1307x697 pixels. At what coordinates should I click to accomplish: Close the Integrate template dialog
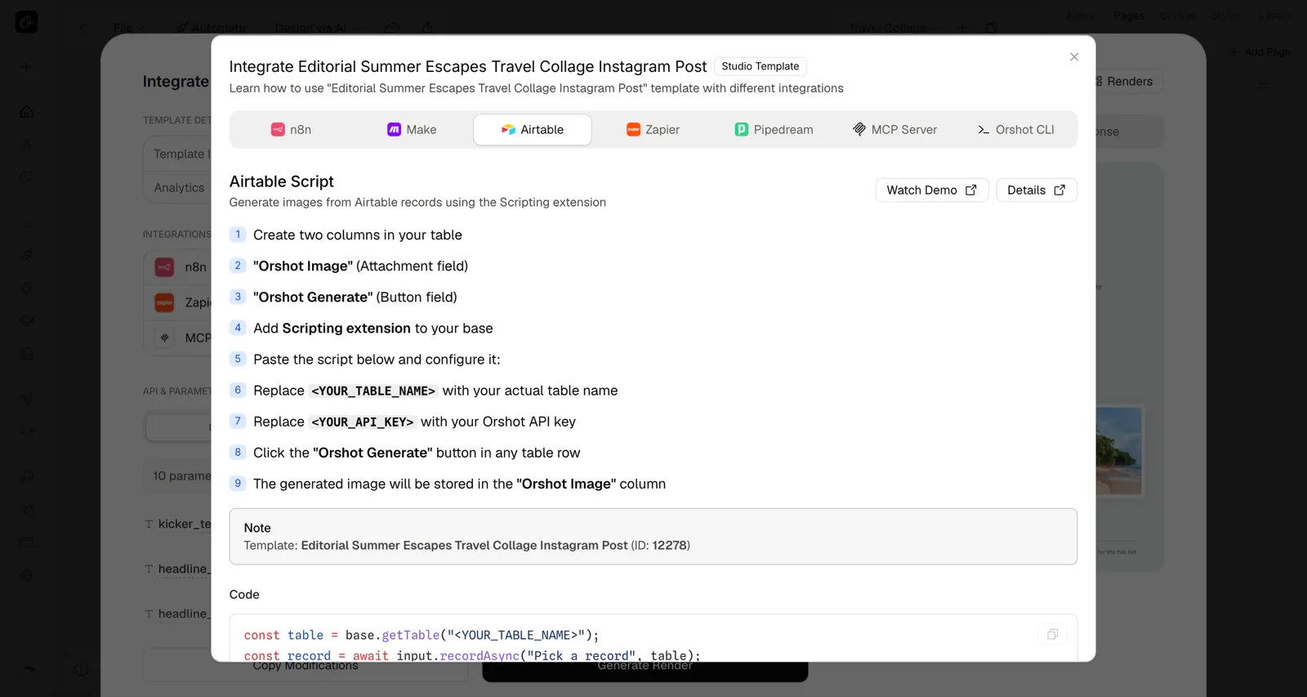(x=1074, y=57)
